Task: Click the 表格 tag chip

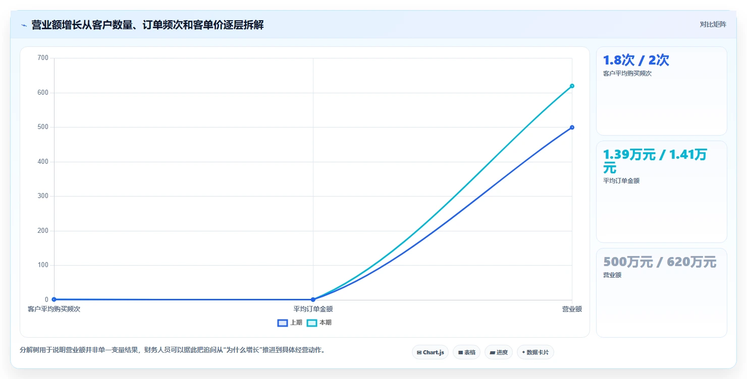Action: tap(466, 352)
